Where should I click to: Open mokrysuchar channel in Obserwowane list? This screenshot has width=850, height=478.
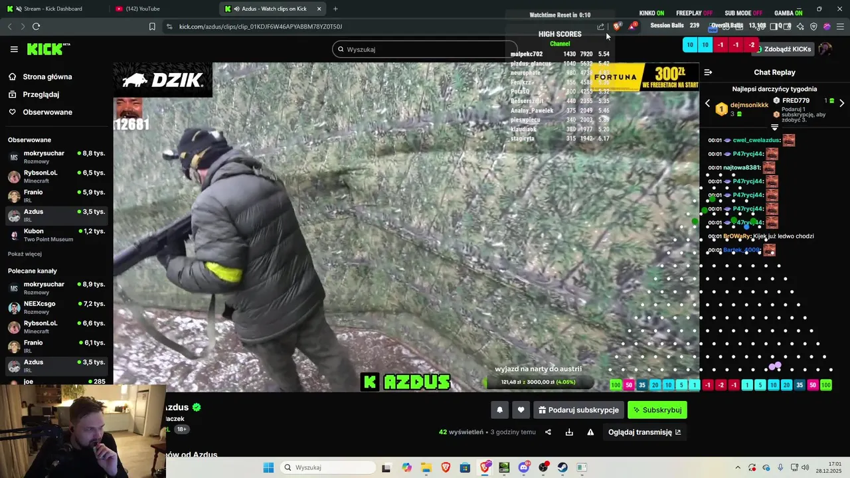click(56, 157)
